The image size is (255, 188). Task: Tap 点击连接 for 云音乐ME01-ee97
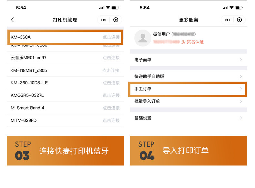click(111, 58)
